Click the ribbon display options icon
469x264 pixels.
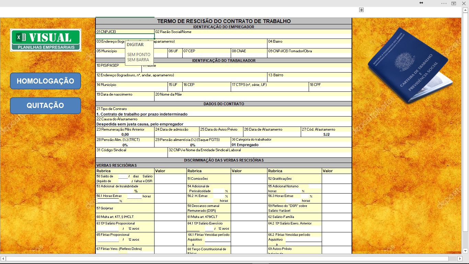point(454,3)
